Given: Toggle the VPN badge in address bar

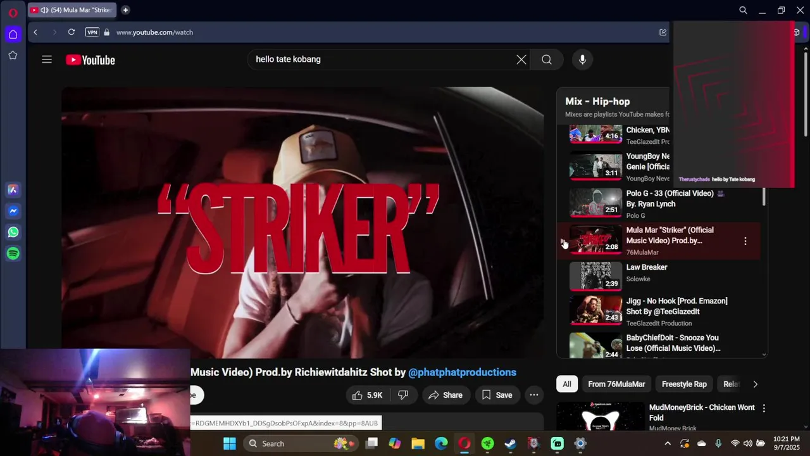Looking at the screenshot, I should (92, 32).
